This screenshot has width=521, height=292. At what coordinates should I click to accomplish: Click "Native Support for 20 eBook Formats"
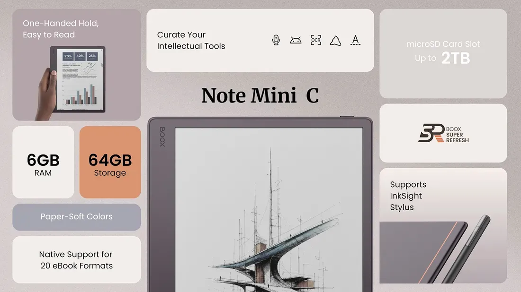pos(76,260)
